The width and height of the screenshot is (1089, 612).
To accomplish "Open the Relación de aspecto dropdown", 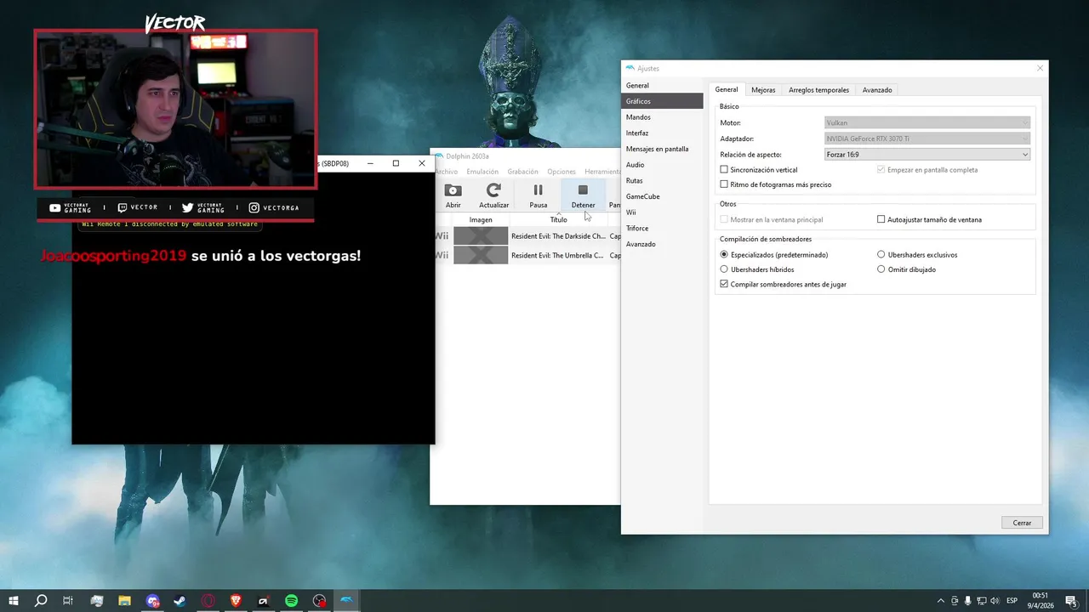I will coord(927,155).
